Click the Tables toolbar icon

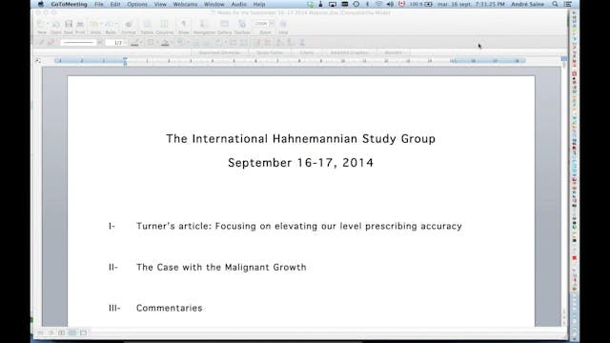pos(147,25)
